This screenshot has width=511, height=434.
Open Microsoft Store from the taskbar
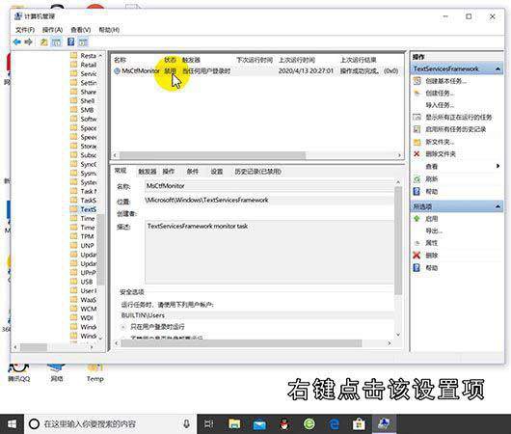click(359, 424)
